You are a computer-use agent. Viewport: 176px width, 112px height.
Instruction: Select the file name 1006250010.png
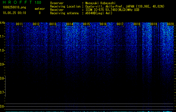click(14, 8)
